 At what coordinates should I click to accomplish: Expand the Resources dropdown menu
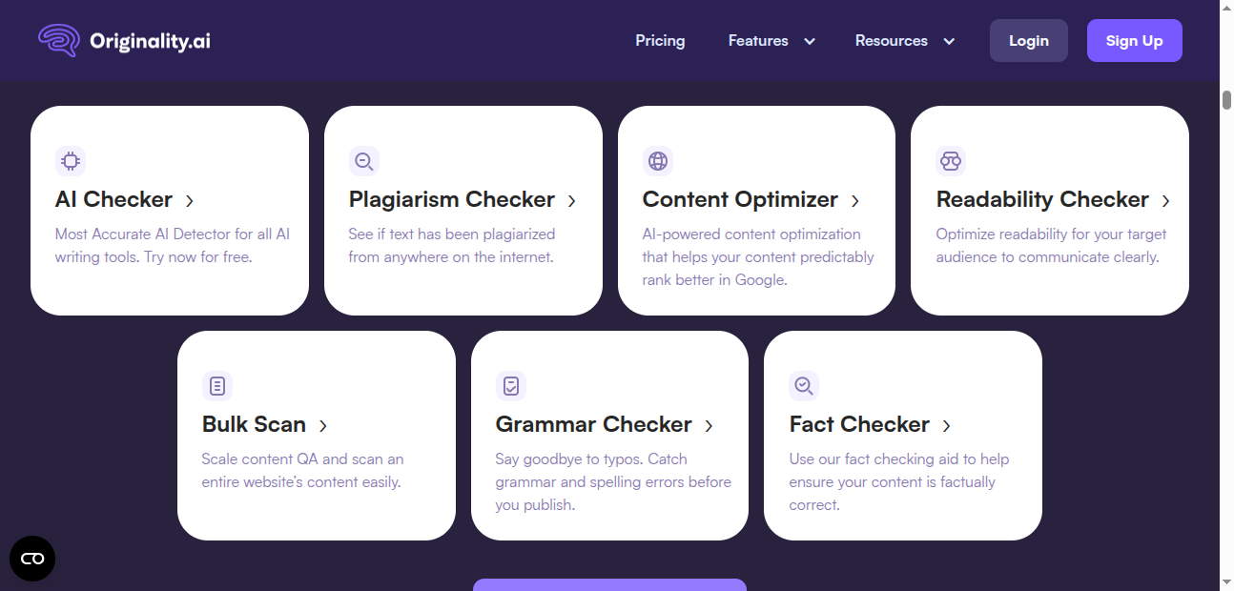(904, 40)
